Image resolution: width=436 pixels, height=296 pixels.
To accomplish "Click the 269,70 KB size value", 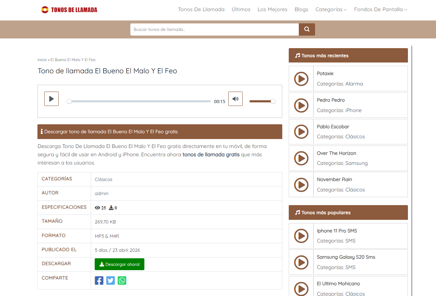I will 105,222.
